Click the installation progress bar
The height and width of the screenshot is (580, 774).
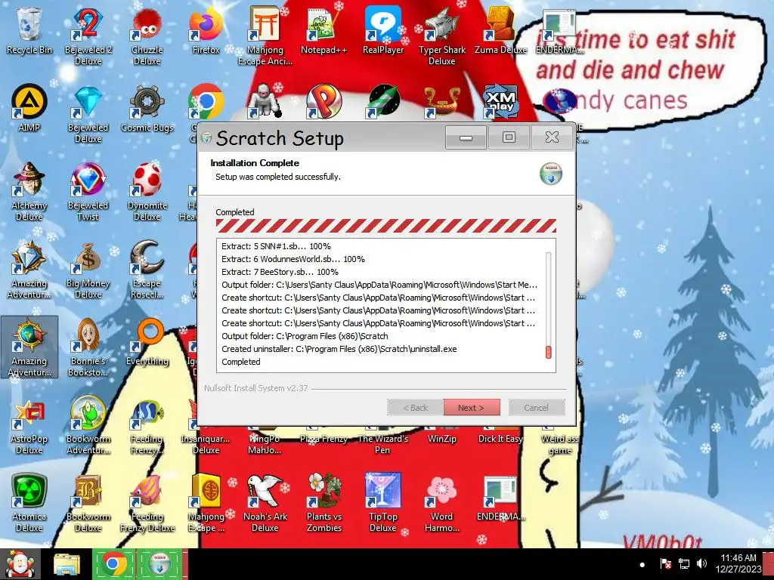(x=386, y=225)
